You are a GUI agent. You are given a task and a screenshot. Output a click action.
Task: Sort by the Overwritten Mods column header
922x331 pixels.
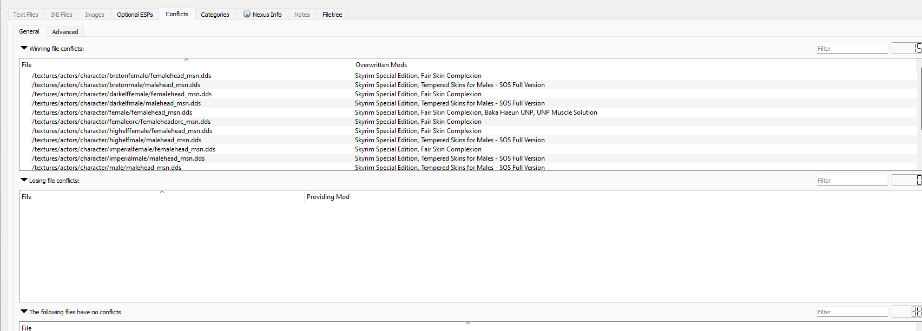(x=635, y=65)
